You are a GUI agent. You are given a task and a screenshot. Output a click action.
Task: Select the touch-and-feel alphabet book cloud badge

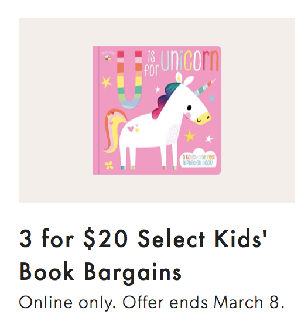click(199, 159)
